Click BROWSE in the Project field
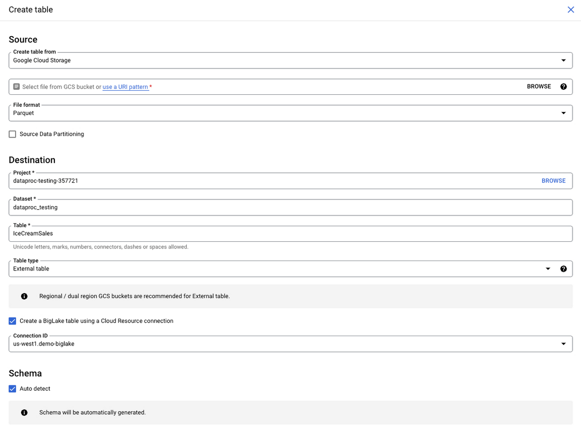Viewport: 581px width, 430px height. point(554,181)
